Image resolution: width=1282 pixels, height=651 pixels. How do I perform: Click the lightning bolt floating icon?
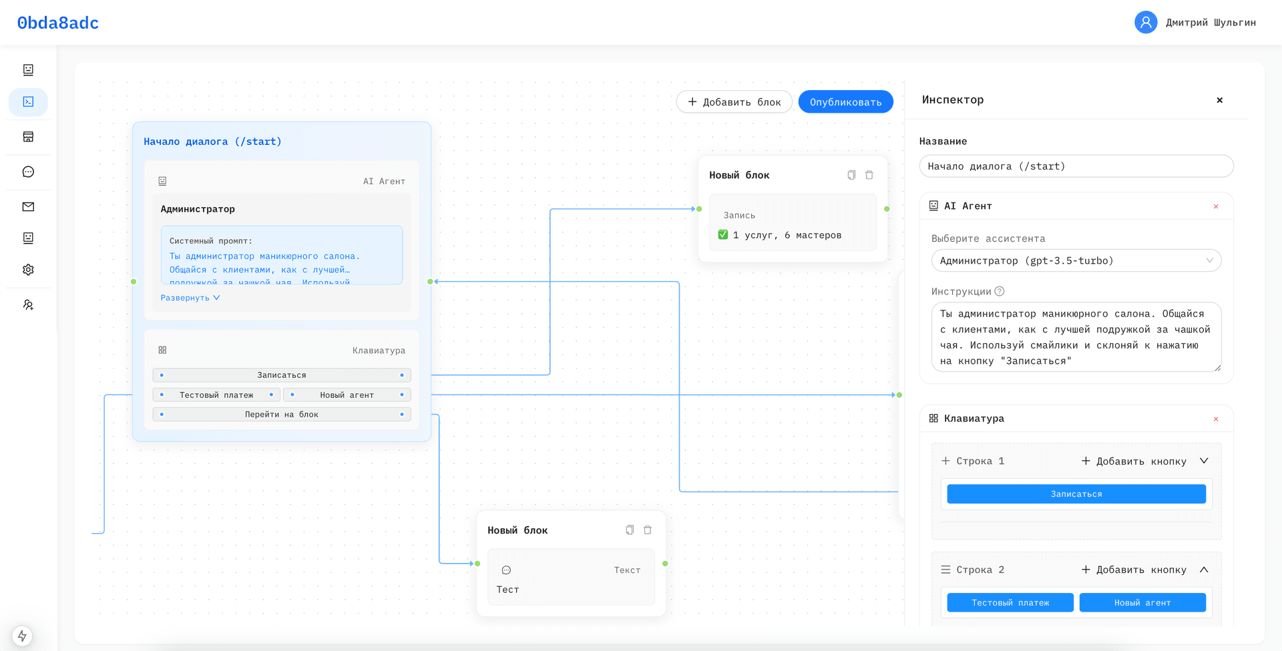tap(22, 636)
